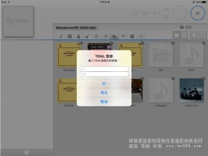Select the guitar genre icon in toolbar
The width and height of the screenshot is (208, 156).
click(87, 36)
